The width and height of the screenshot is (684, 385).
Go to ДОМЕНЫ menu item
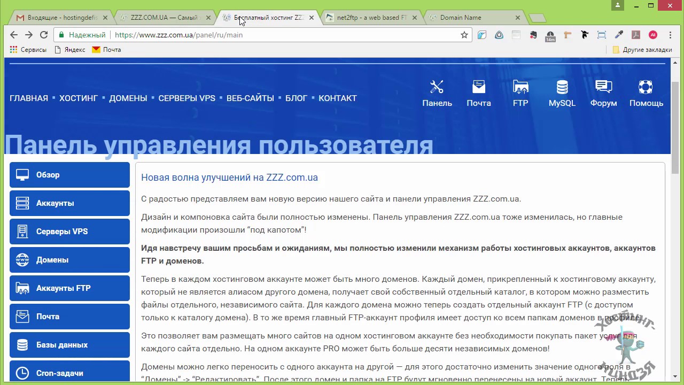(128, 98)
